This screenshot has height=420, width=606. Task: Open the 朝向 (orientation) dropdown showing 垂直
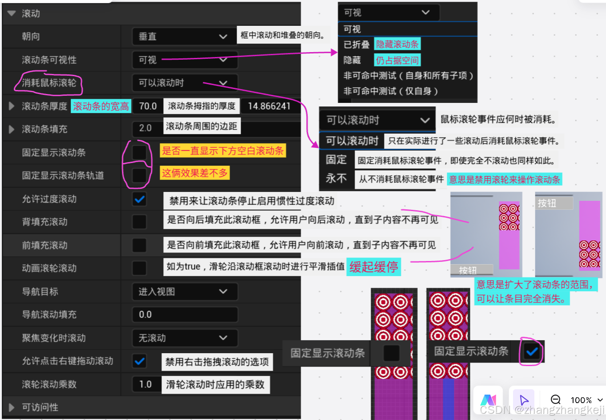184,37
